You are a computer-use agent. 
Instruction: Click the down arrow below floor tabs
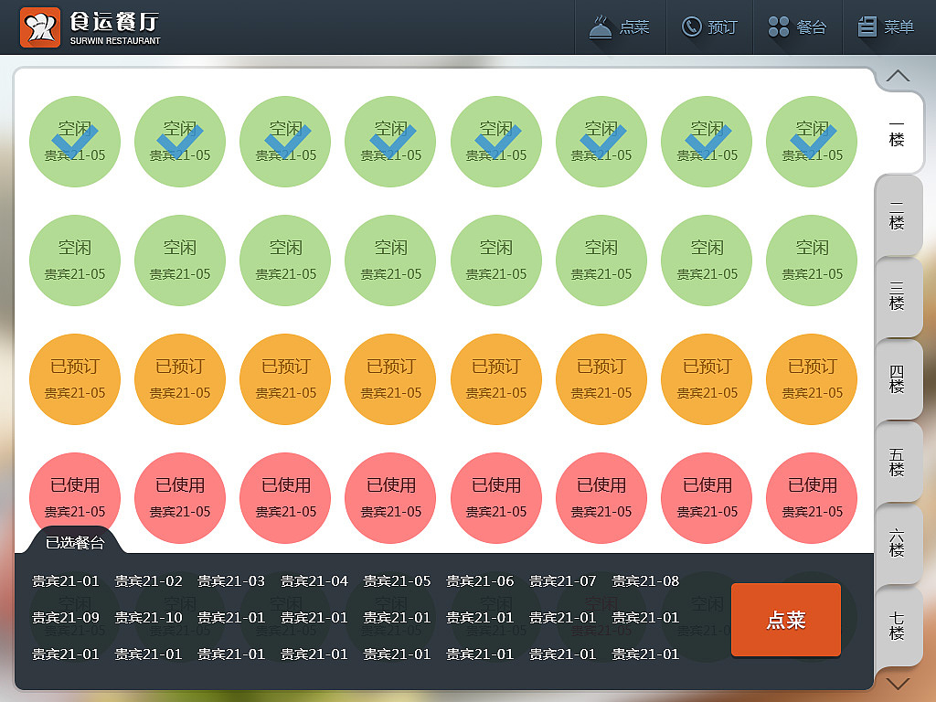click(898, 683)
